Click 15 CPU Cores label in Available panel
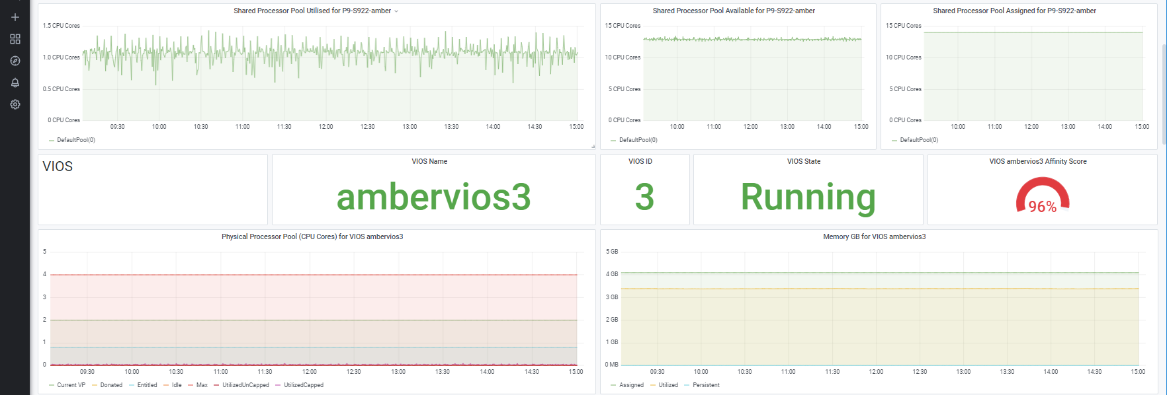1167x395 pixels. pyautogui.click(x=623, y=26)
